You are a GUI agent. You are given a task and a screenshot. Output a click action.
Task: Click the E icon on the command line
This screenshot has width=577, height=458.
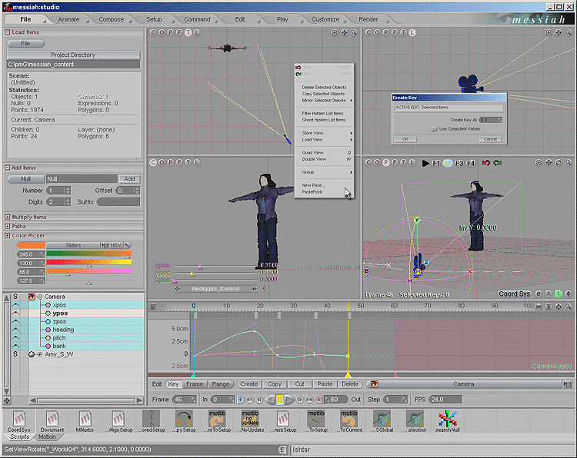coord(282,450)
